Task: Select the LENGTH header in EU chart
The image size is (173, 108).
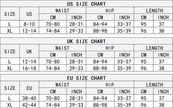Action: coord(155,85)
